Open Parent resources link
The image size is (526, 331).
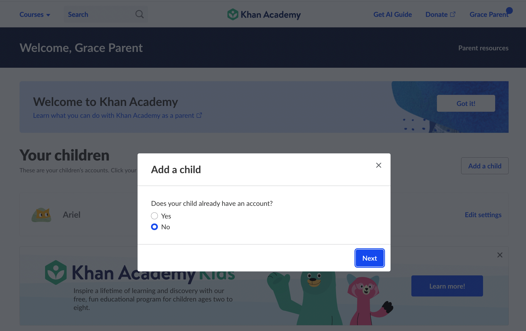click(483, 48)
